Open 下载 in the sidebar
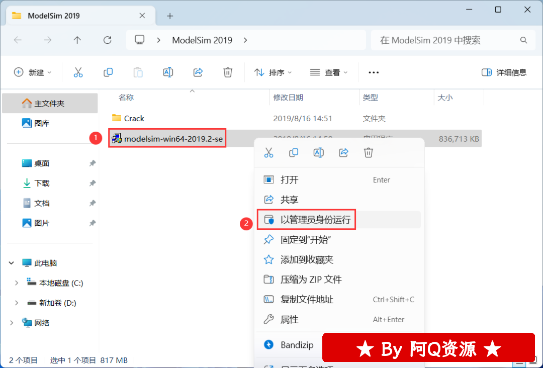This screenshot has width=543, height=368. [x=50, y=183]
